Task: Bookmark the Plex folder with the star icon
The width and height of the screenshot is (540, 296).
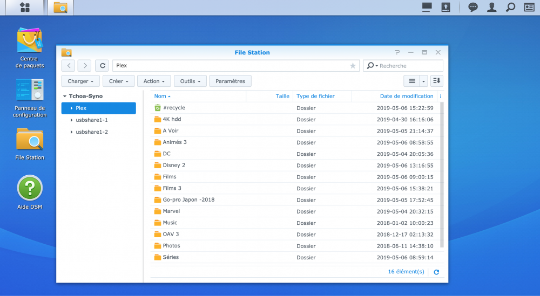Action: tap(353, 66)
